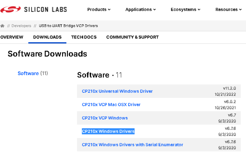Open Community & Support tab
The width and height of the screenshot is (246, 155).
(133, 37)
